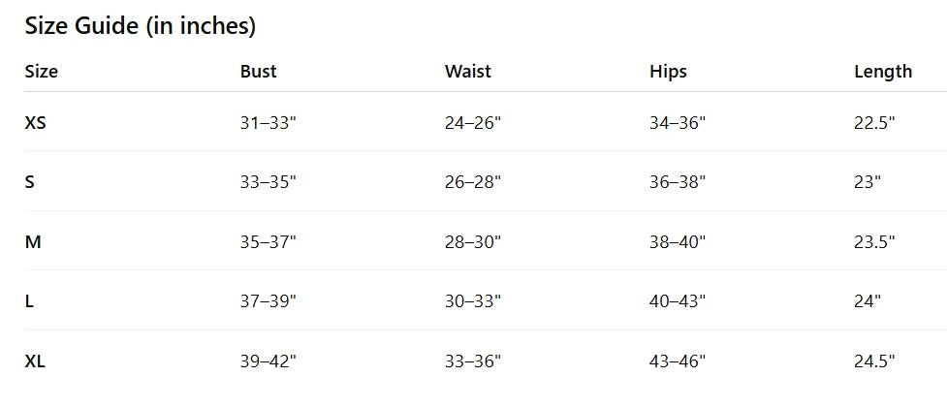Click the L size row label
Viewport: 947px width, 408px height.
29,301
